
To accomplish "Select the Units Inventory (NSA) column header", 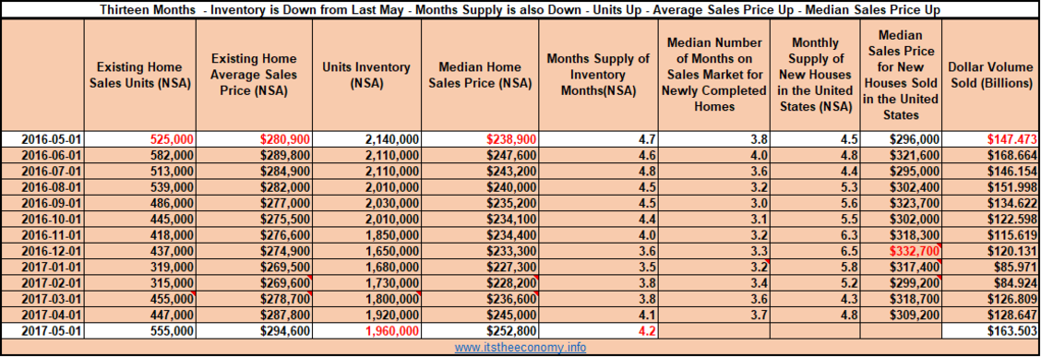I will [x=366, y=75].
